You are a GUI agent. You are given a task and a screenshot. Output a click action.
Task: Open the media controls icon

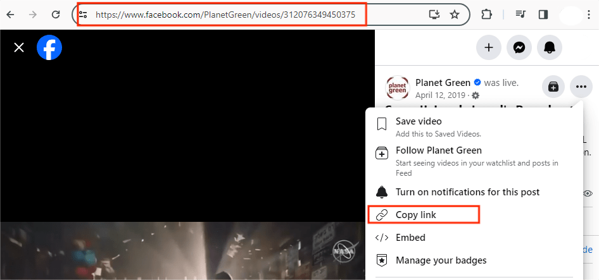coord(520,15)
